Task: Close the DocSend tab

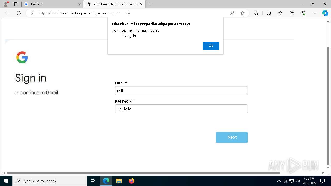Action: pos(79,4)
